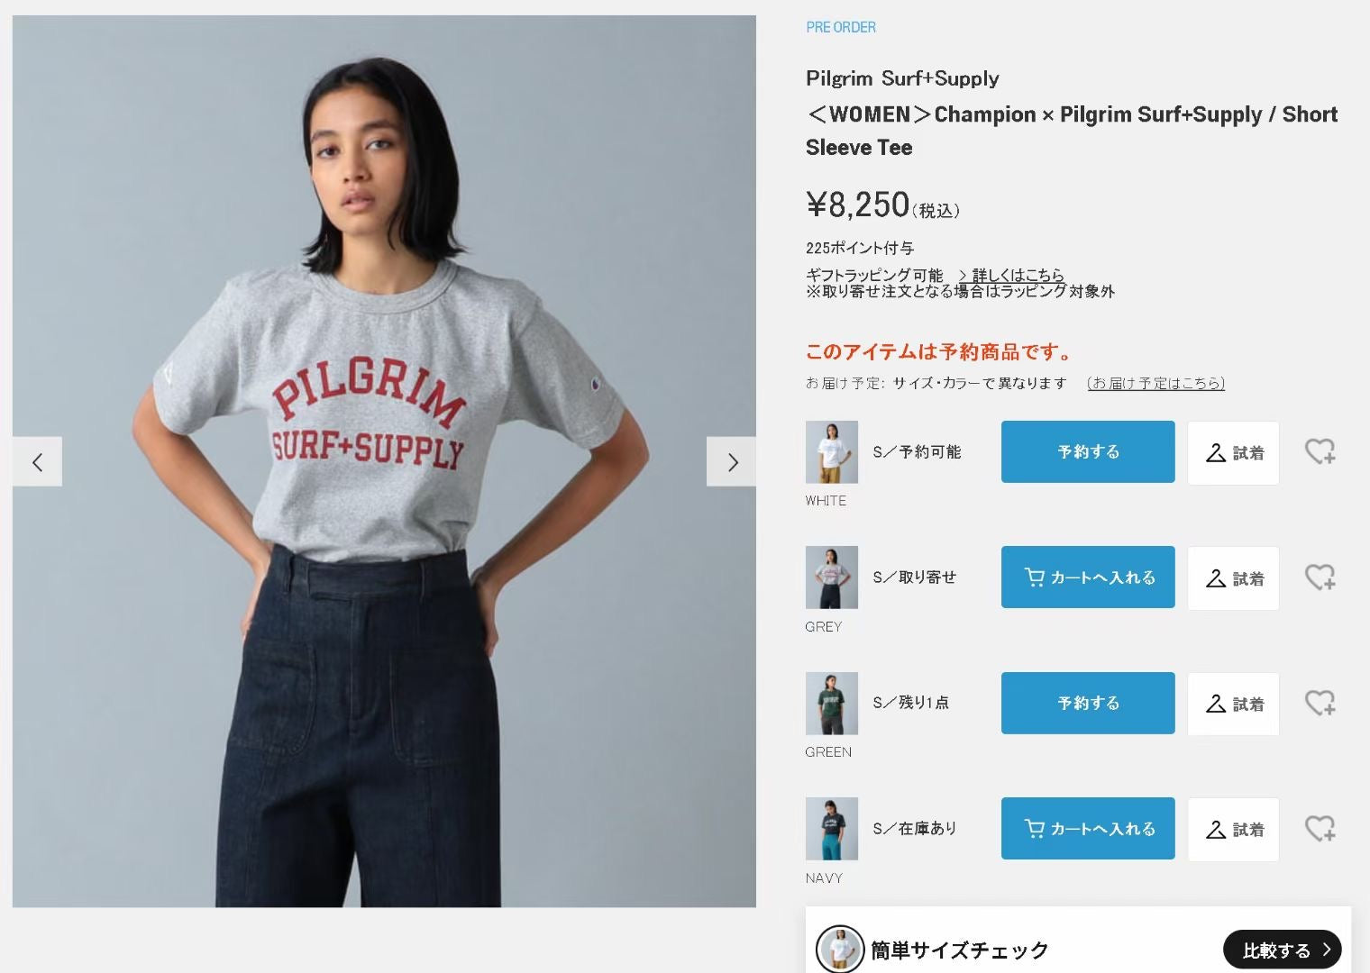This screenshot has height=973, width=1370.
Task: Show previous product image with left arrow
Action: 37,461
